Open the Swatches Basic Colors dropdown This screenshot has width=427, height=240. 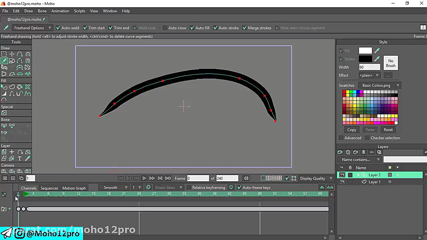[379, 85]
